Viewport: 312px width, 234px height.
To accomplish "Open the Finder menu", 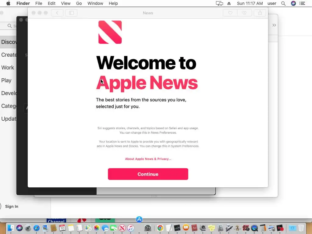I will pyautogui.click(x=23, y=3).
